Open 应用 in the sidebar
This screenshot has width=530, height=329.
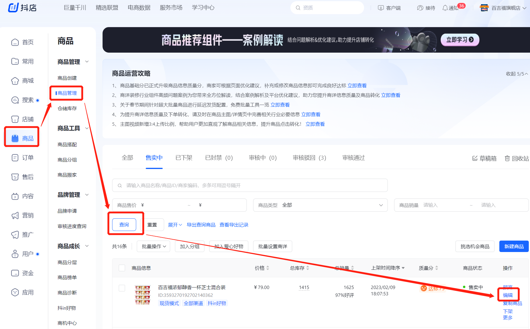coord(22,292)
